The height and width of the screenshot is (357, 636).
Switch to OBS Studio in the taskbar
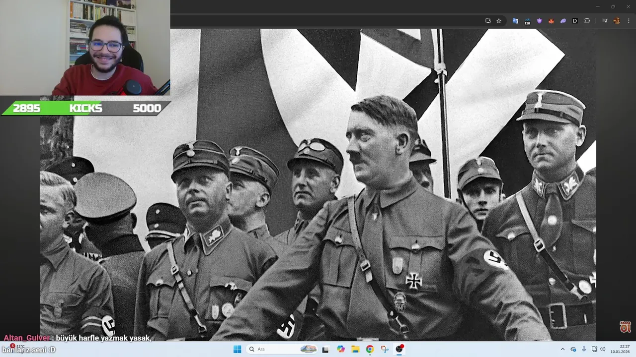point(399,349)
